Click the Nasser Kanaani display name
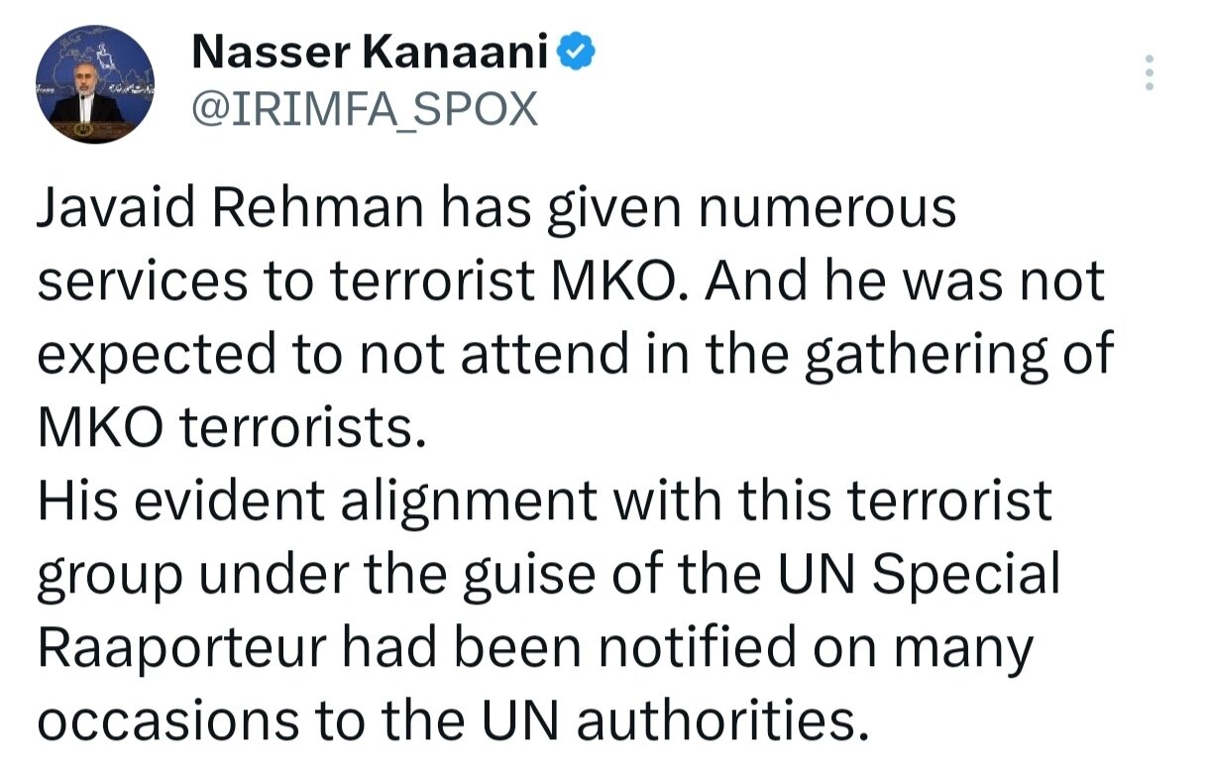Screen dimensions: 1209x774 tap(369, 54)
